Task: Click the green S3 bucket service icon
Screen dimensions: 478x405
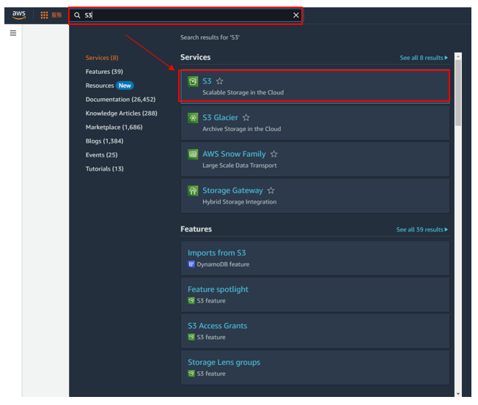Action: 193,81
